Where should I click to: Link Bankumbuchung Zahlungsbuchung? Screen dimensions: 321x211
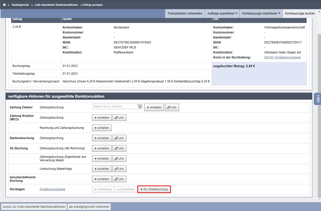click(119, 138)
